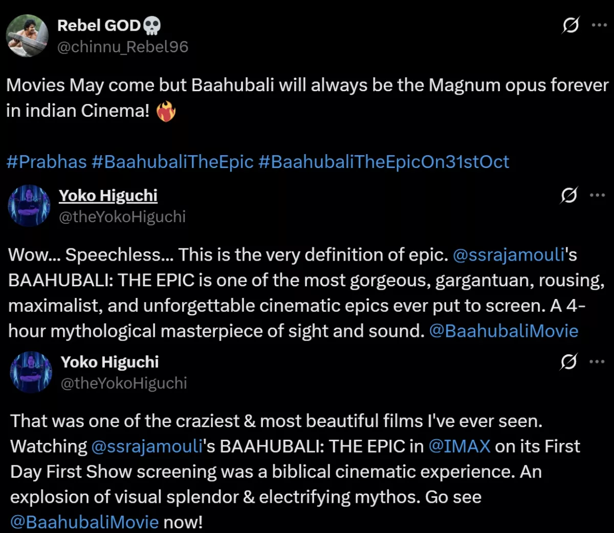Visit the @ssrajamouli mention in the first reply
This screenshot has height=533, width=614.
509,254
